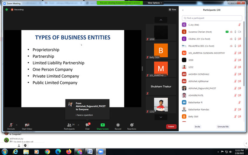248x155 pixels.
Task: Click the Find a participant search box
Action: pos(212,18)
